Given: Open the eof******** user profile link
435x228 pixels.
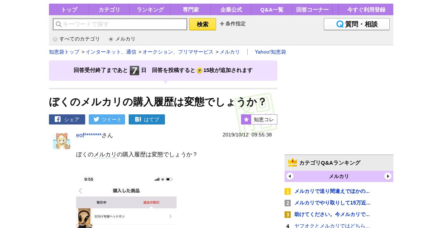Looking at the screenshot, I should [x=89, y=135].
